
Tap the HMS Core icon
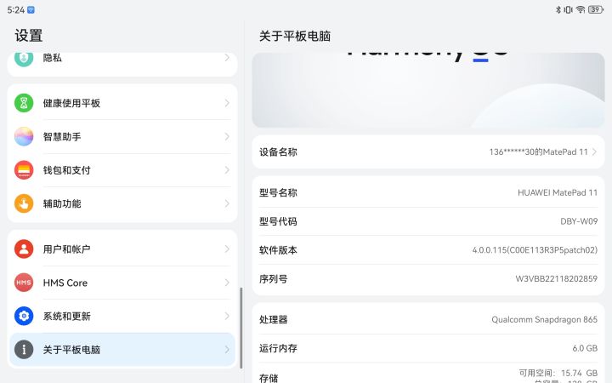click(24, 283)
